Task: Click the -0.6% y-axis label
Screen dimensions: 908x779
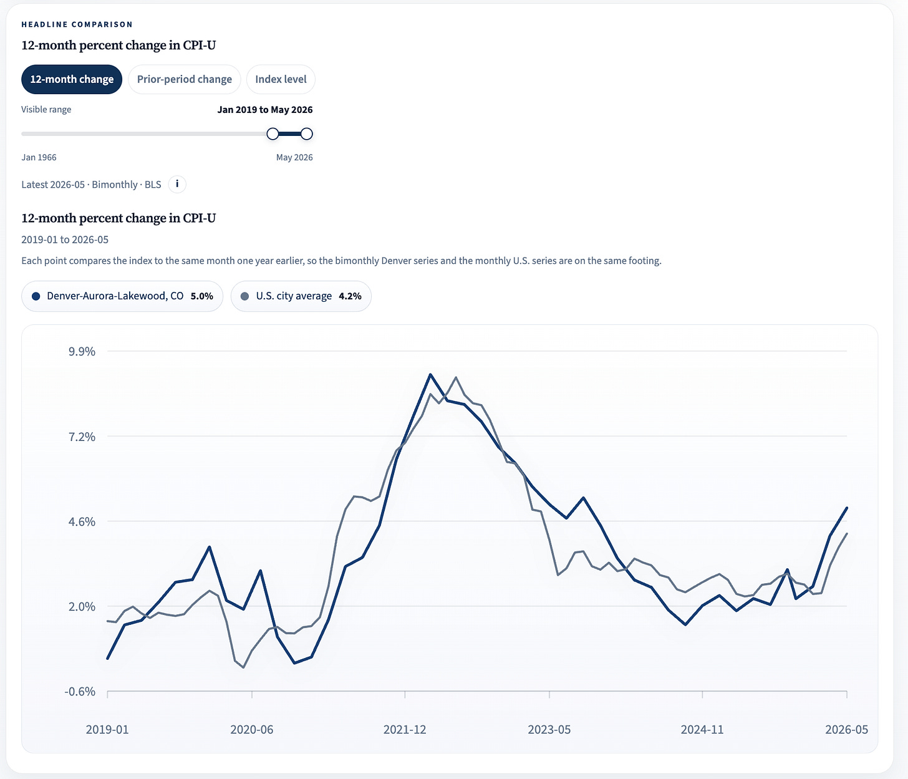Action: (x=80, y=691)
